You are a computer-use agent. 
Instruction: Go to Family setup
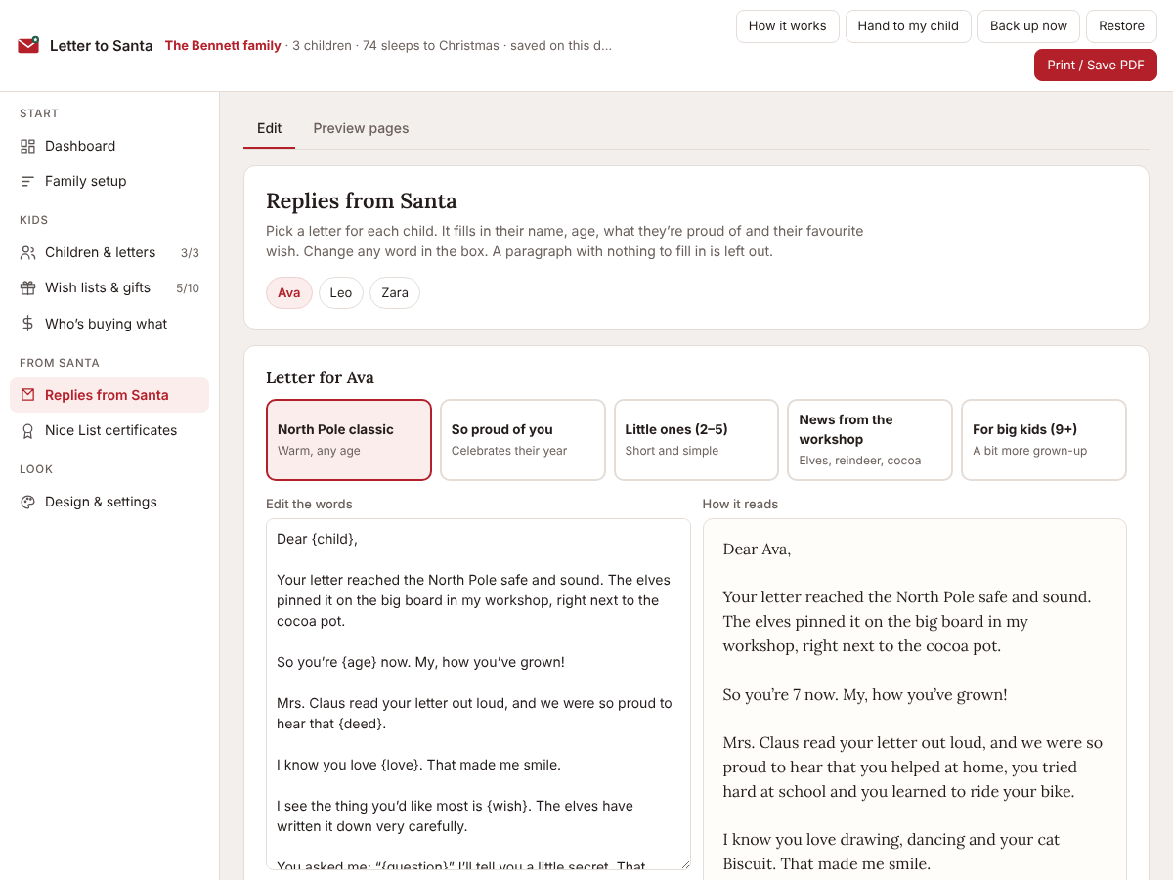[x=109, y=181]
